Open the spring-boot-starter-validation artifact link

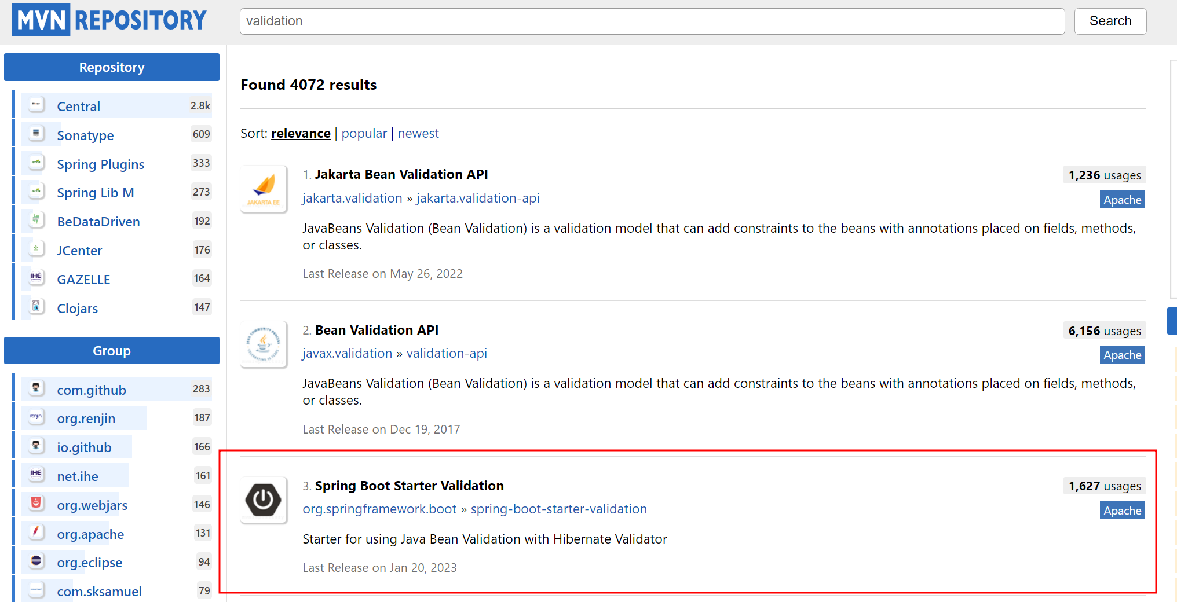coord(559,509)
